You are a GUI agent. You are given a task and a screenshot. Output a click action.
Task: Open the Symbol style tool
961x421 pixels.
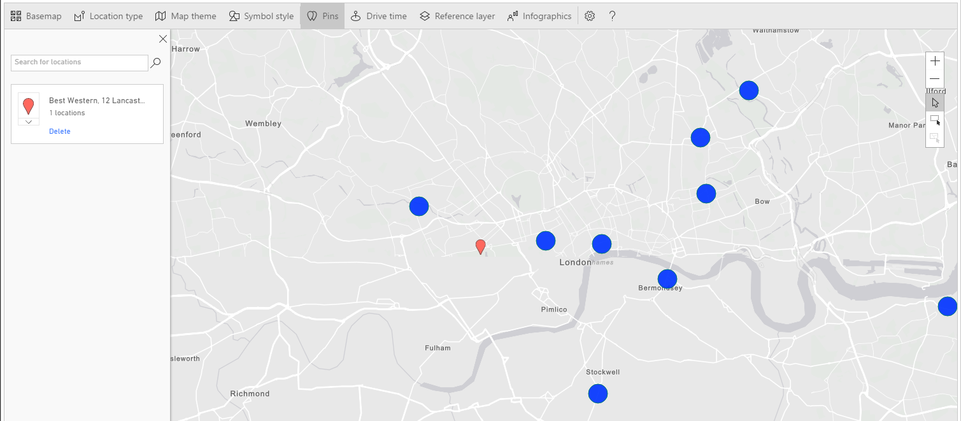click(x=261, y=16)
